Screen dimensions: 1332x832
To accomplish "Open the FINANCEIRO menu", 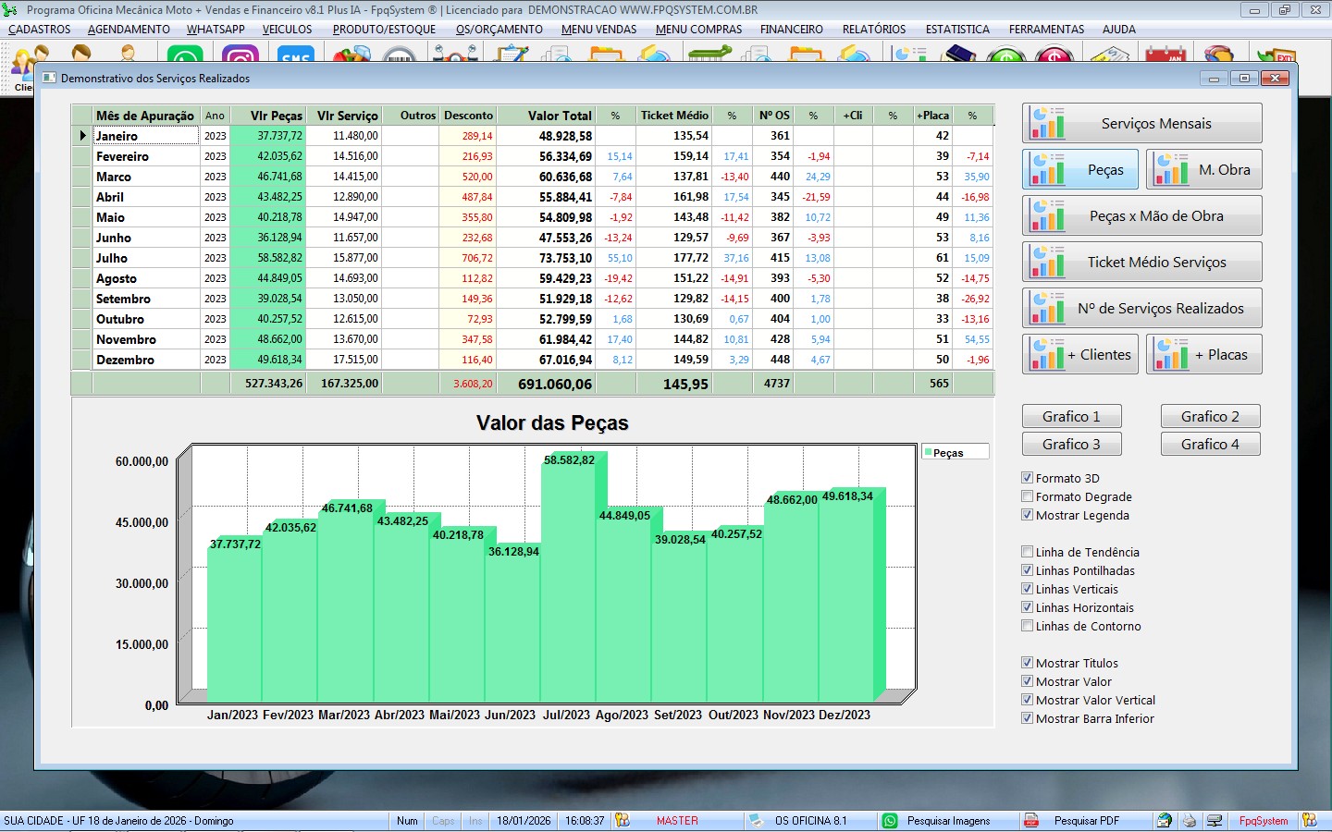I will 791,30.
